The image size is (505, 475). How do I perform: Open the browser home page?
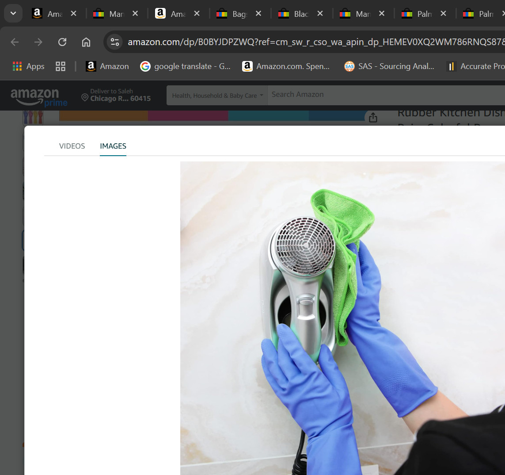click(86, 42)
